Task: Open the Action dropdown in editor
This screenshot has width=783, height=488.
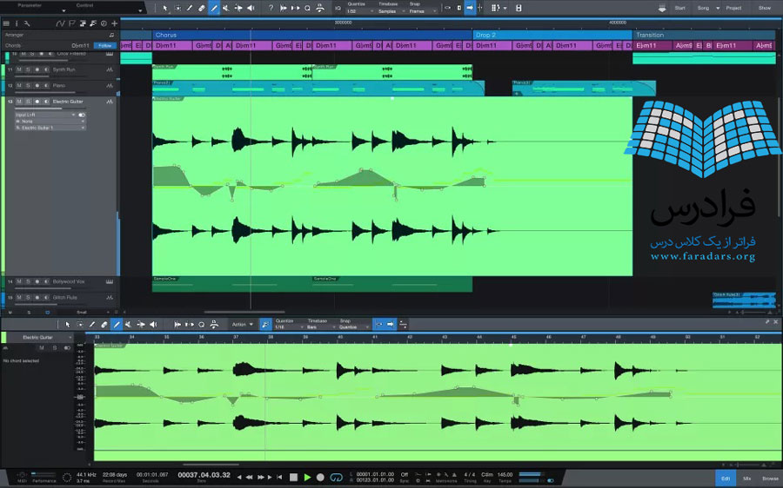Action: [242, 324]
